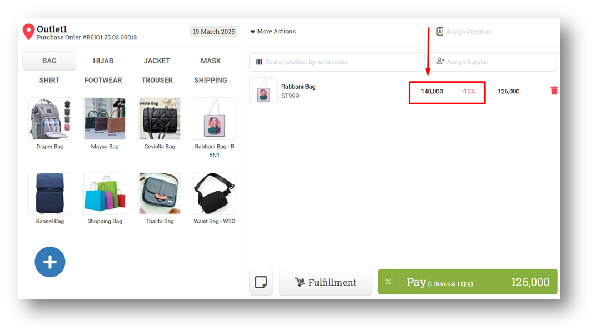Click the Assign Attention person icon
This screenshot has width=596, height=335.
click(x=439, y=32)
